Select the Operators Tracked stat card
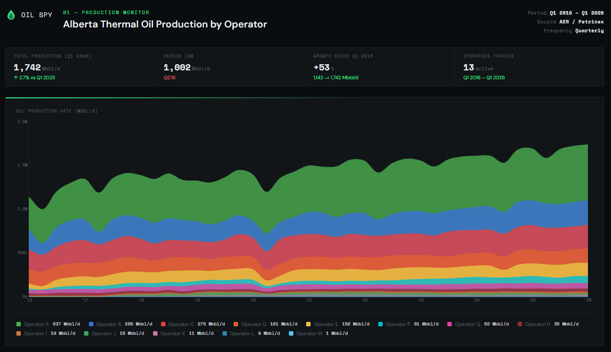 pos(529,66)
